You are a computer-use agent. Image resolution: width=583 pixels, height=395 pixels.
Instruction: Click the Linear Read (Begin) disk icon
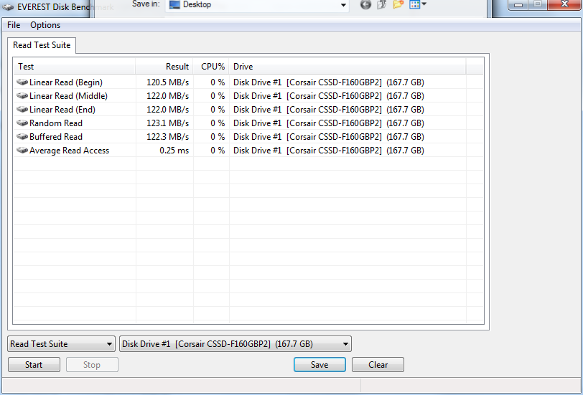point(22,82)
